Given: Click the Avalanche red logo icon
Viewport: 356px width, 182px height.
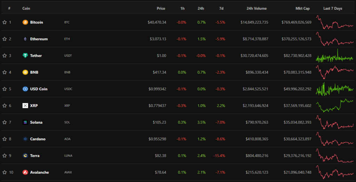Looking at the screenshot, I should tap(25, 172).
